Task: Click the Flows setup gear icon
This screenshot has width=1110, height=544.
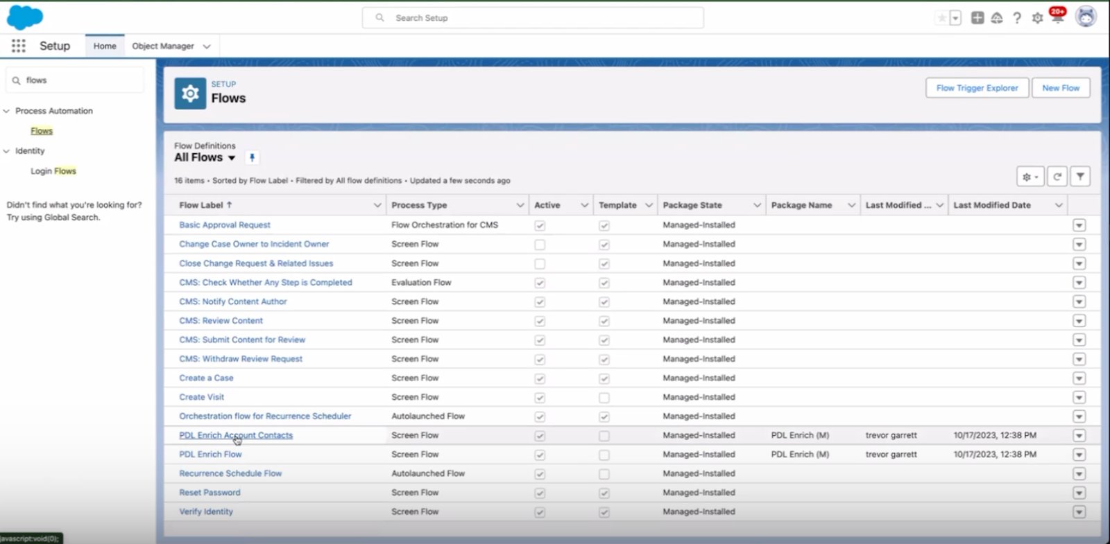Action: [x=190, y=94]
